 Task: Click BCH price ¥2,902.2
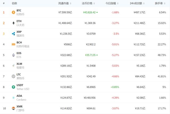[x=91, y=44]
